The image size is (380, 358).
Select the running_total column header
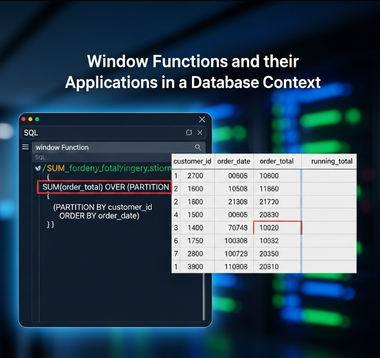point(331,161)
